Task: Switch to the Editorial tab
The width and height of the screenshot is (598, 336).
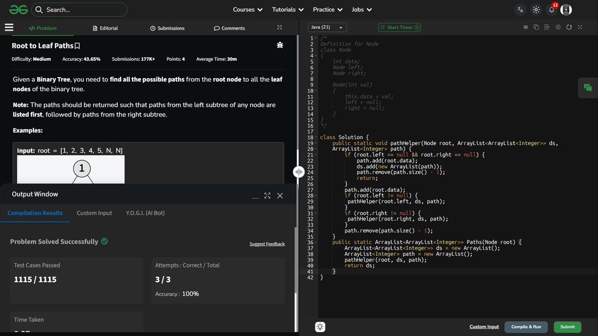Action: click(105, 28)
